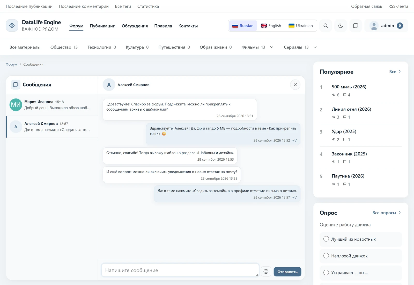This screenshot has height=285, width=414.
Task: Toggle dark mode with the moon icon
Action: pyautogui.click(x=341, y=26)
